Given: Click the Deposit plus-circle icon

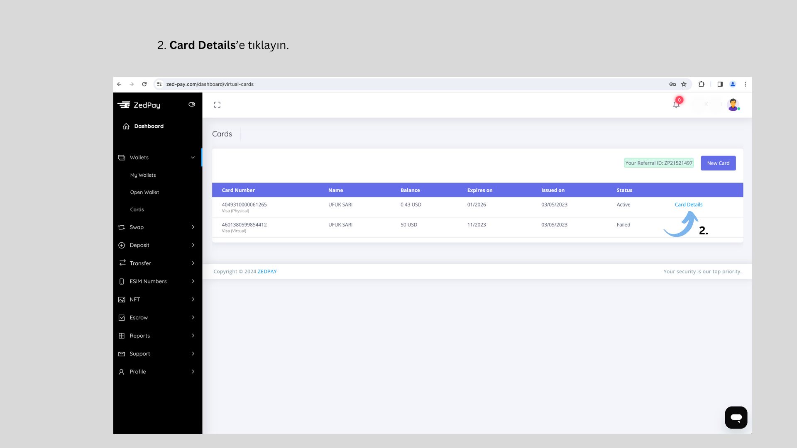Looking at the screenshot, I should [122, 245].
